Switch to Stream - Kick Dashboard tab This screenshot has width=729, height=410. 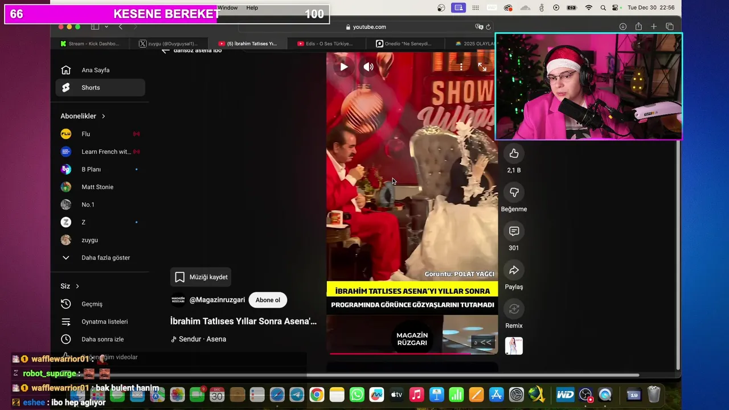click(x=89, y=43)
